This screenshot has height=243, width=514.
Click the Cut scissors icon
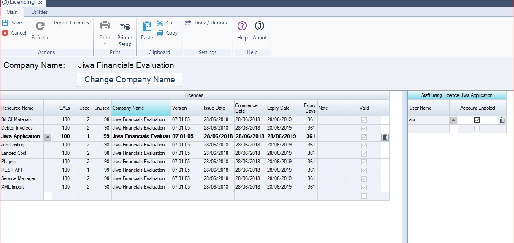click(160, 23)
